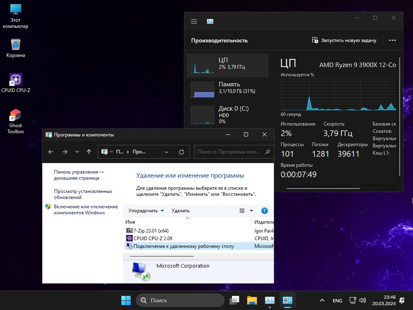Open Включение или отключение компонентов Windows

(86, 209)
